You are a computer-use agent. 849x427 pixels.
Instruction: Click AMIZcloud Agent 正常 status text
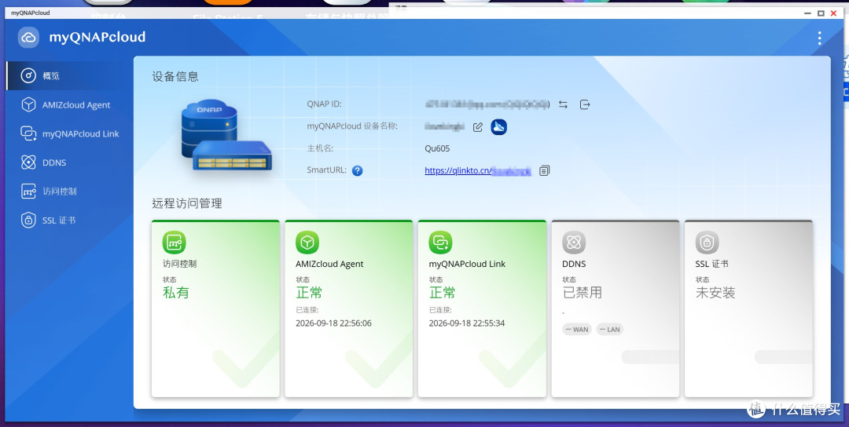click(309, 293)
